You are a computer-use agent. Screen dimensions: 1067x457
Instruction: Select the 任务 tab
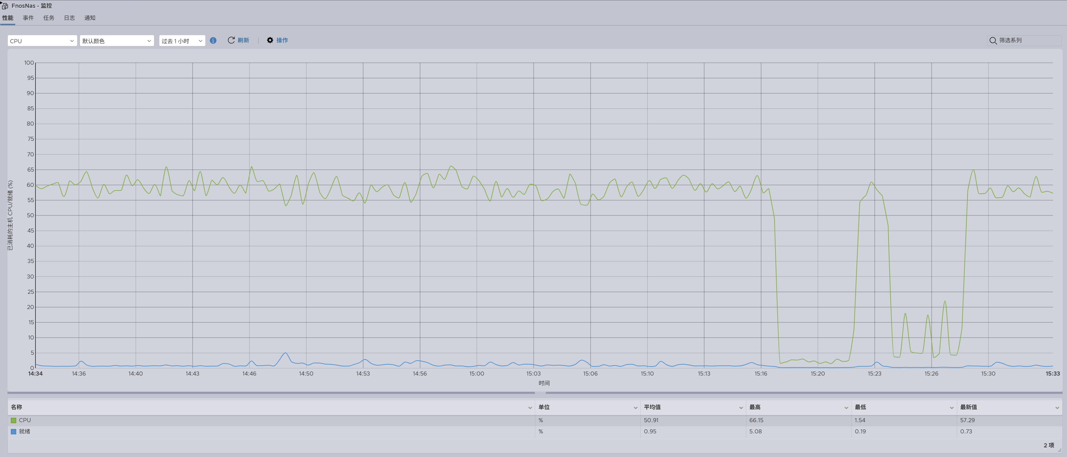coord(49,18)
